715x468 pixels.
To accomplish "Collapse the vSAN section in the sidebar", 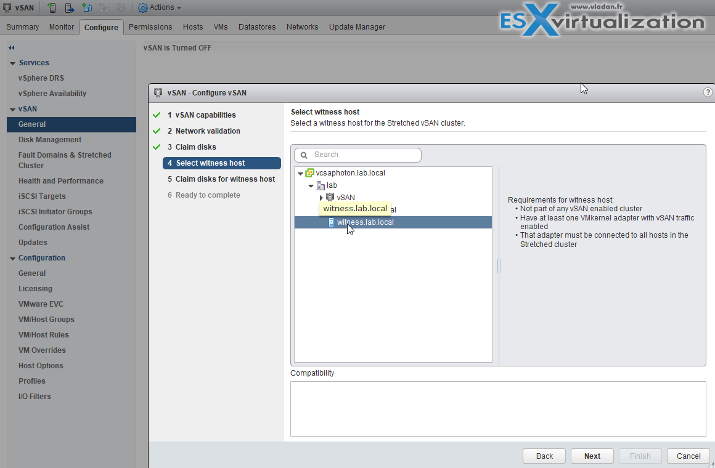I will 13,110.
